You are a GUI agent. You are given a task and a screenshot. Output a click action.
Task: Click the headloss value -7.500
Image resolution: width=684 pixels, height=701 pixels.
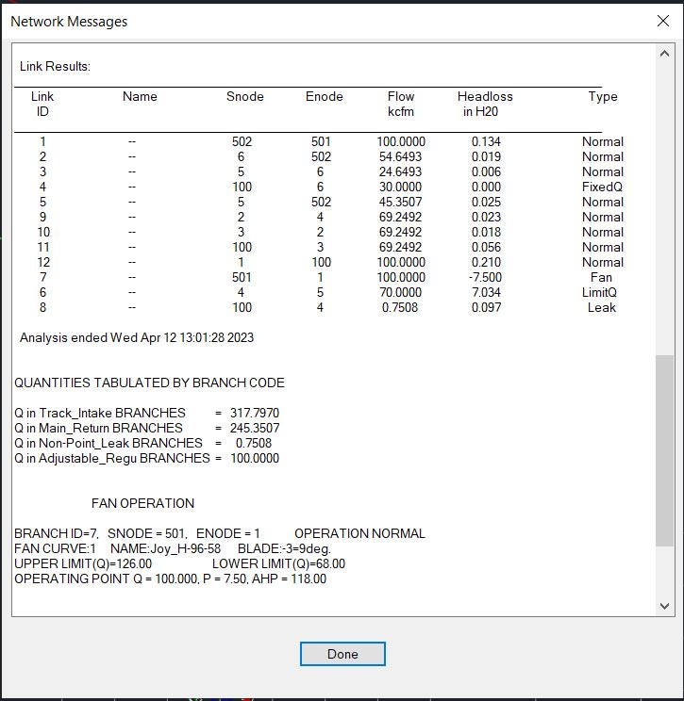tap(485, 277)
